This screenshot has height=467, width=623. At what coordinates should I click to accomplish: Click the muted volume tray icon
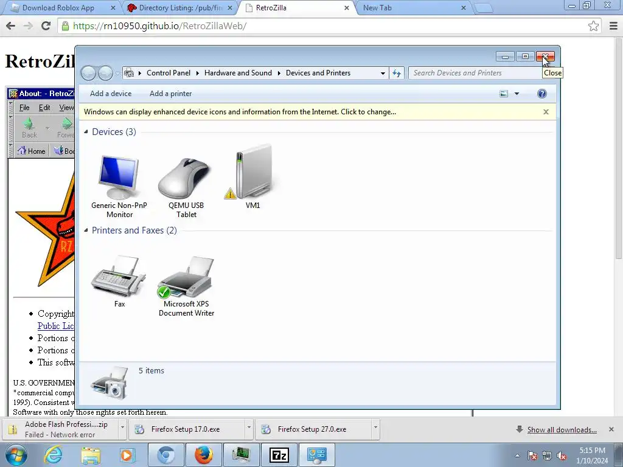[x=562, y=455]
